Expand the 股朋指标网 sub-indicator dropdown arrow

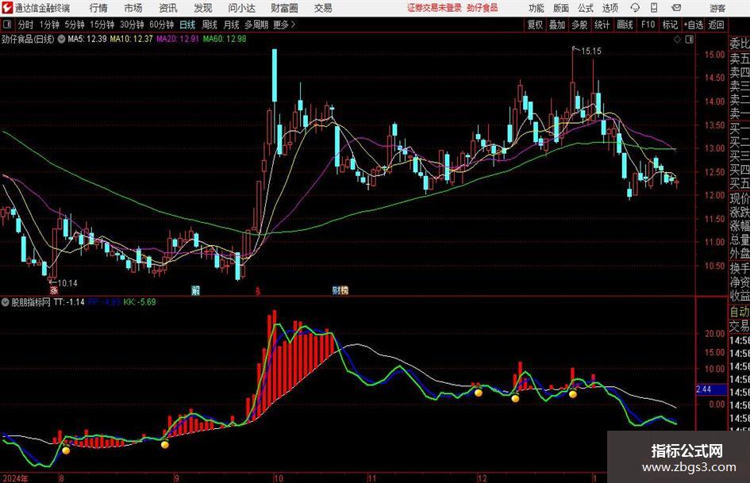pyautogui.click(x=6, y=302)
